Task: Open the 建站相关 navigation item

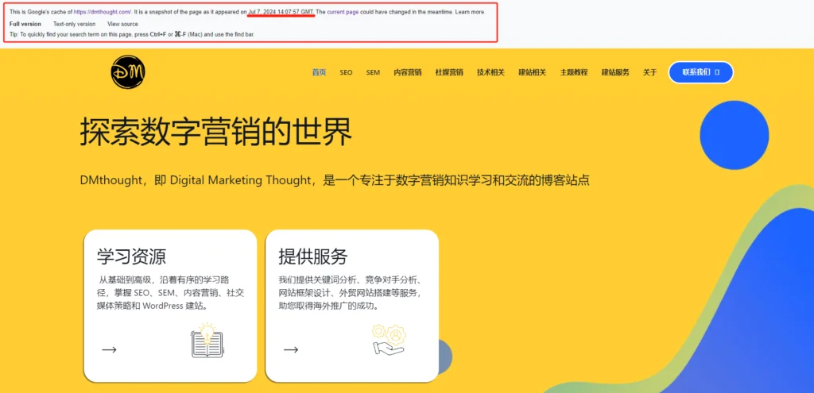Action: coord(532,72)
